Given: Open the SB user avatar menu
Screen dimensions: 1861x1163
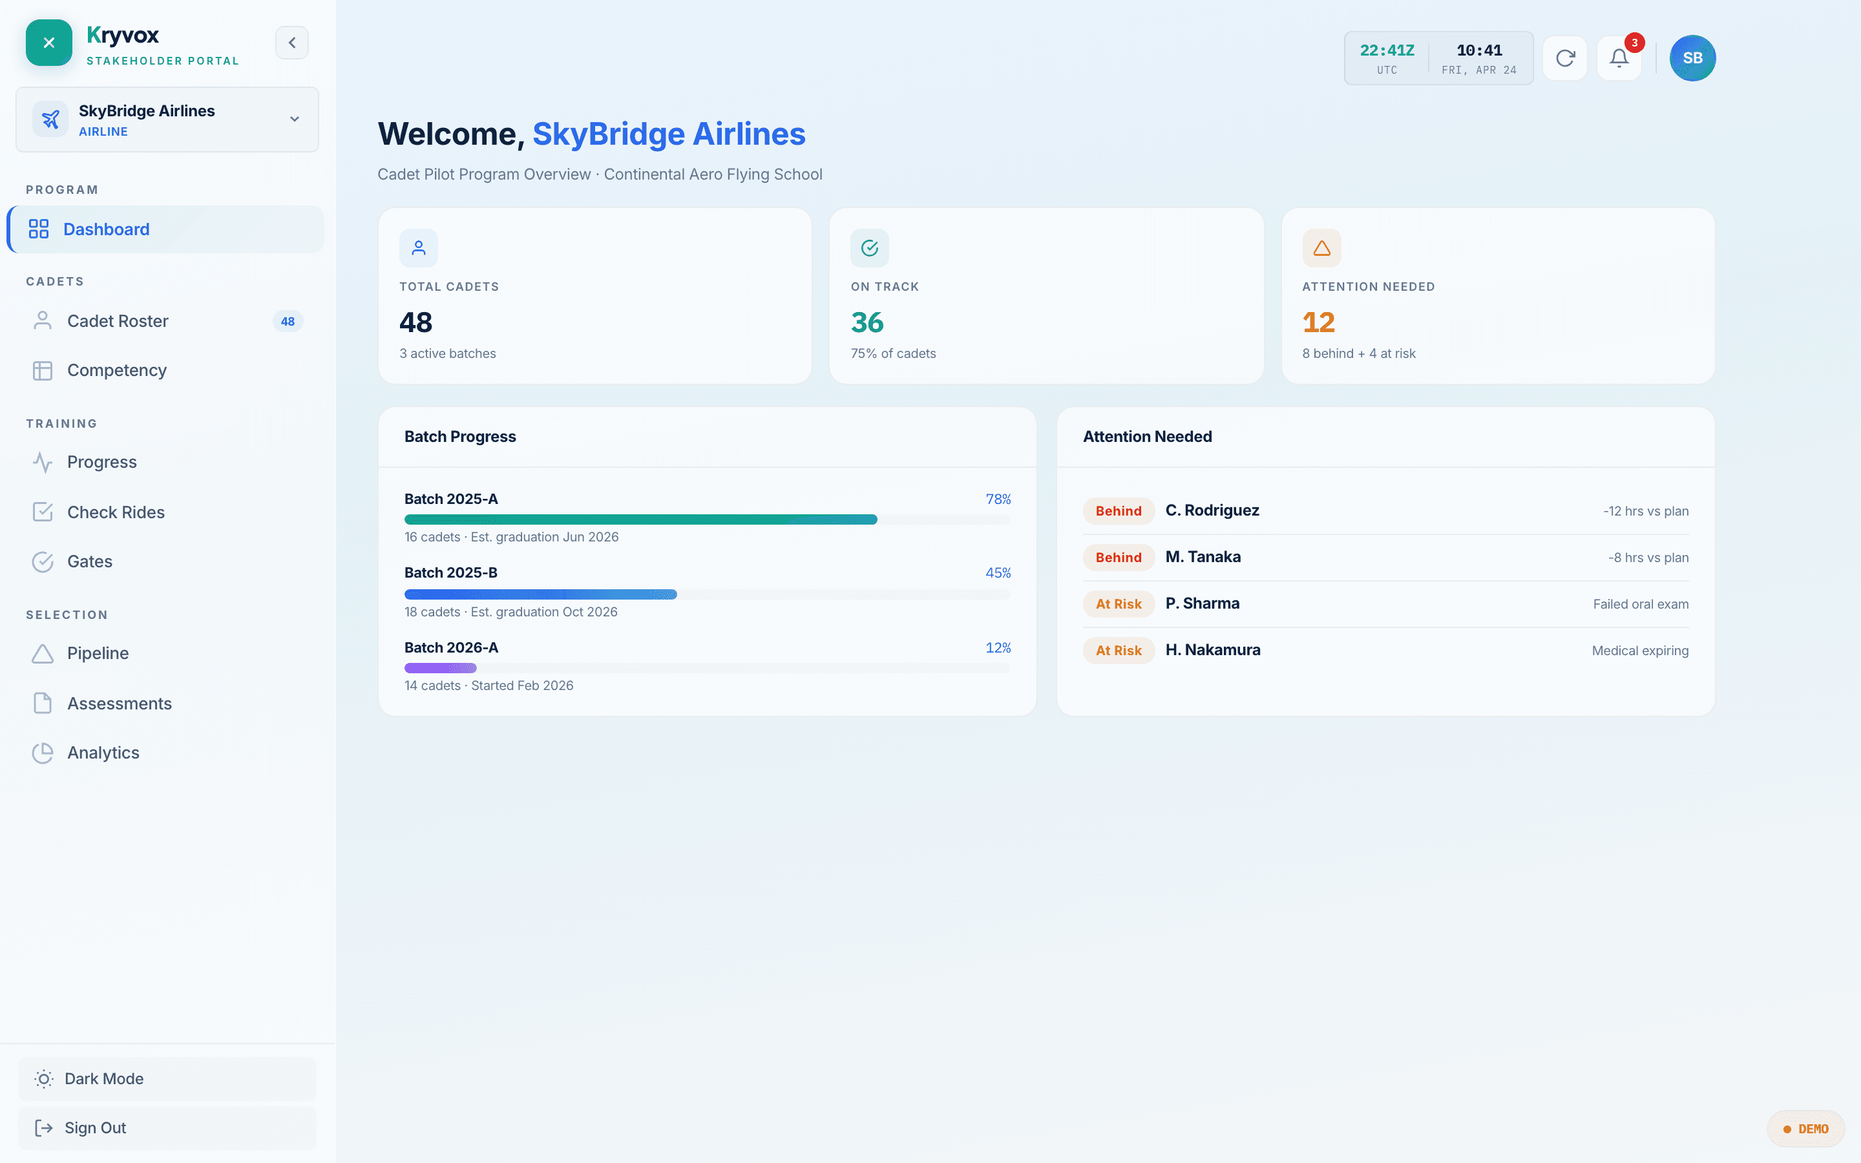Looking at the screenshot, I should click(x=1692, y=58).
